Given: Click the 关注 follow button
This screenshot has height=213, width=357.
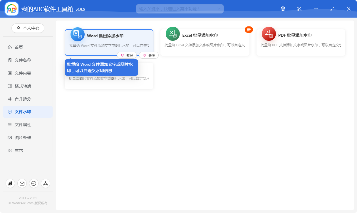Looking at the screenshot, I should [x=149, y=55].
